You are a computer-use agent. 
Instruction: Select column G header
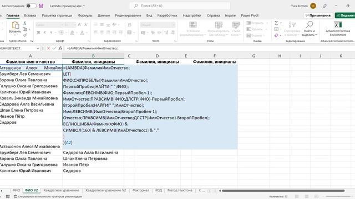(253, 56)
